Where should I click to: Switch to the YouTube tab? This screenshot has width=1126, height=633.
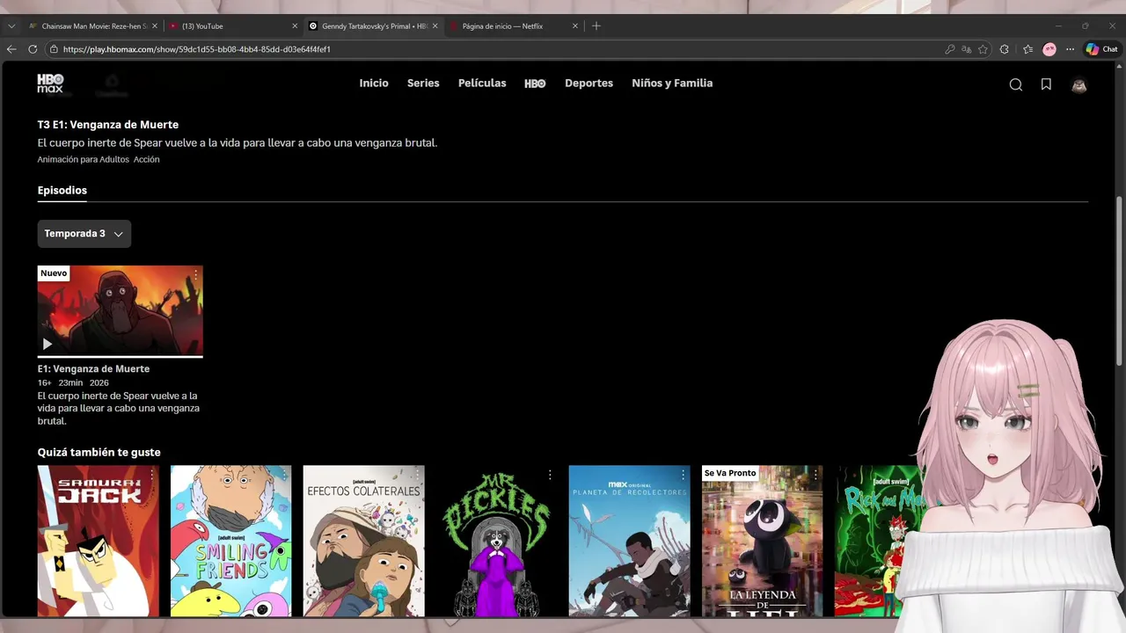pos(232,26)
